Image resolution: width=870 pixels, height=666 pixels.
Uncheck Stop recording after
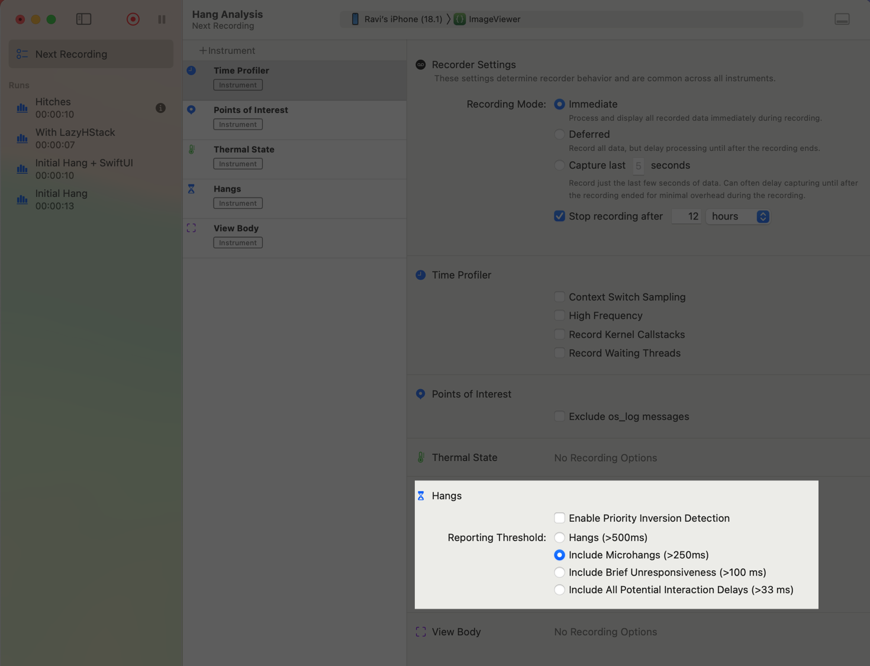click(559, 216)
